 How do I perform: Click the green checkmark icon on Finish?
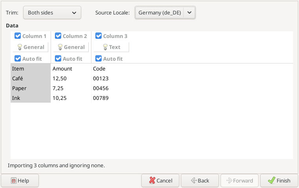click(272, 180)
